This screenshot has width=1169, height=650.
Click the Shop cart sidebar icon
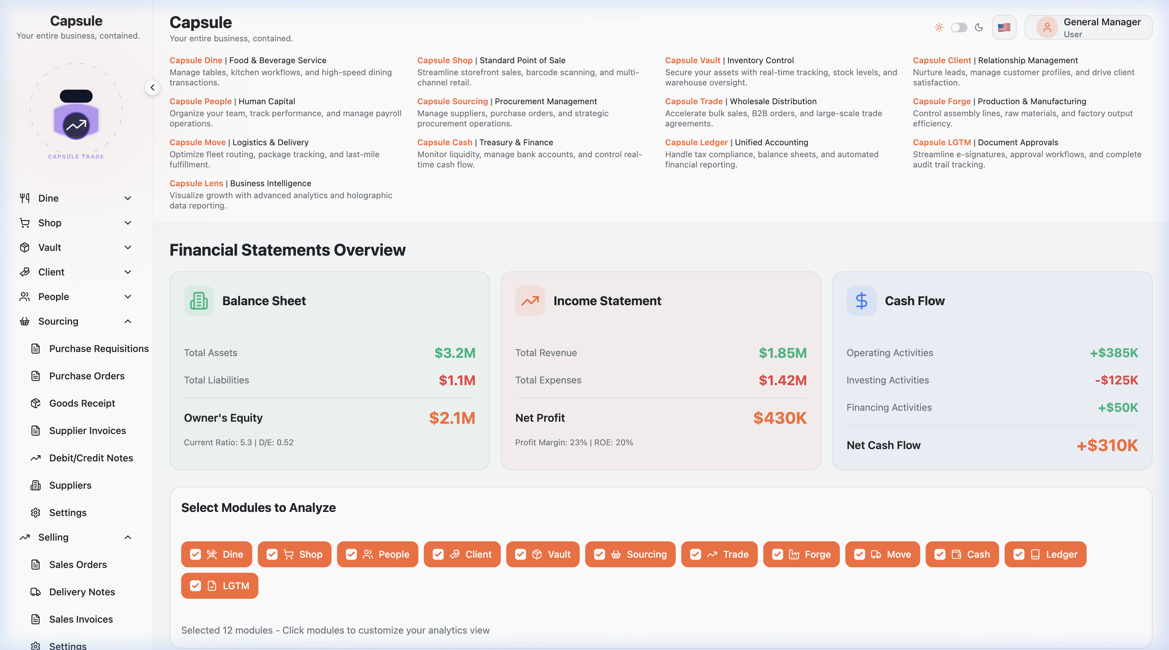click(25, 223)
